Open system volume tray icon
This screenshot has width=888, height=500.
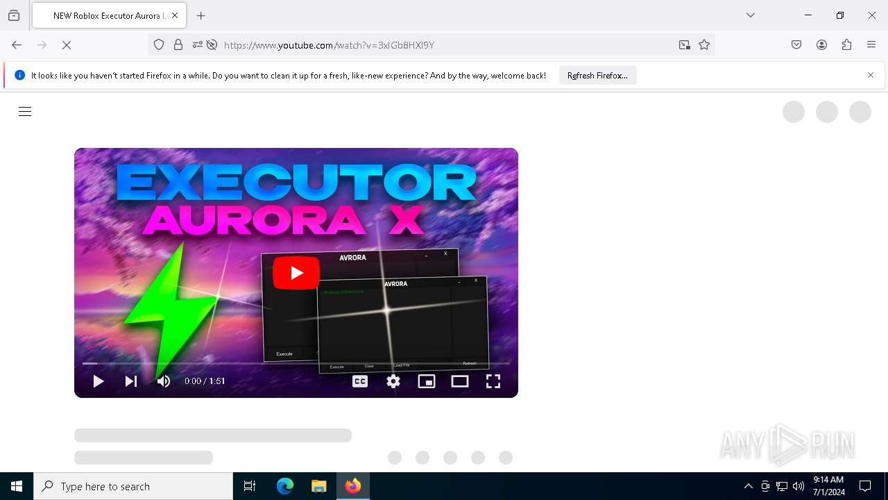click(799, 486)
